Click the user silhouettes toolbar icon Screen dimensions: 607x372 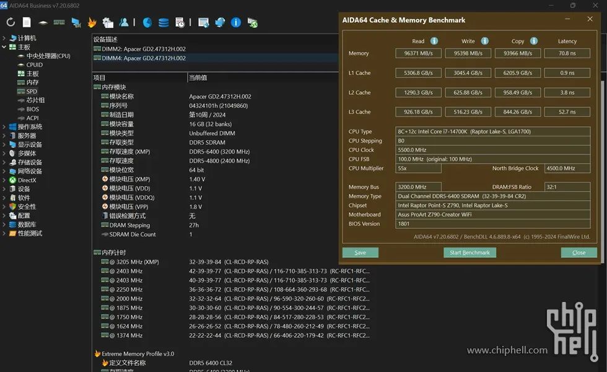124,22
